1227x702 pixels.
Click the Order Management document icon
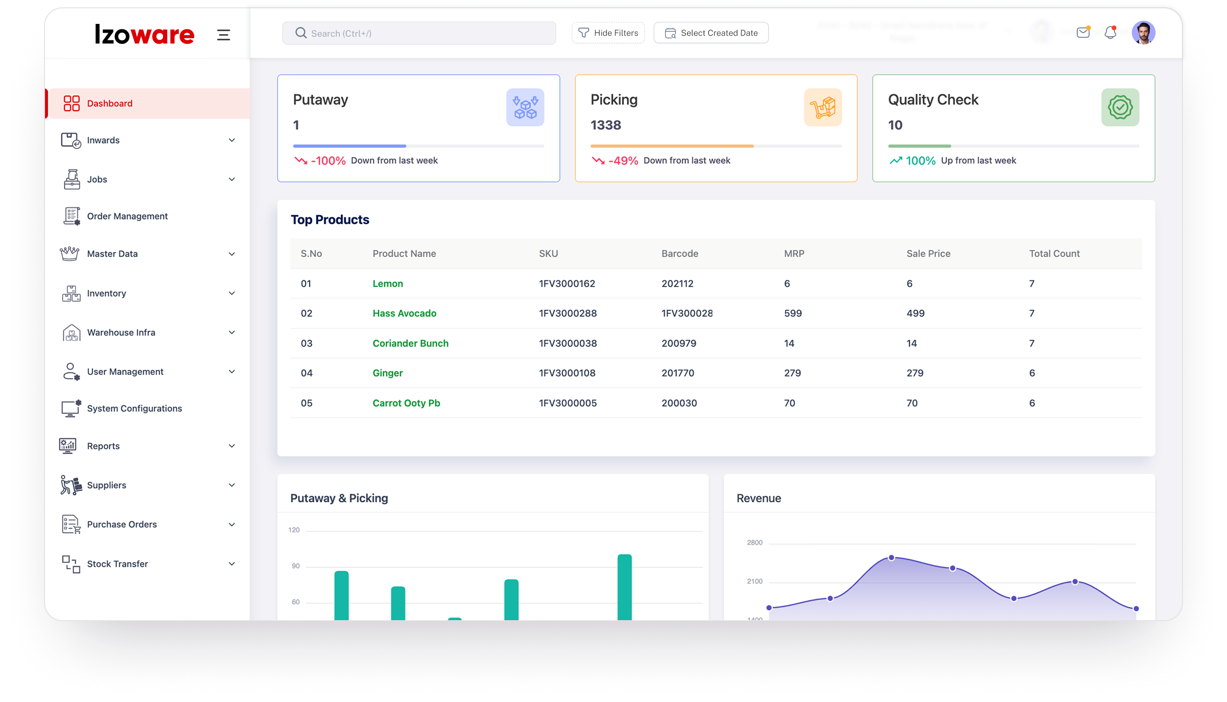pyautogui.click(x=72, y=216)
